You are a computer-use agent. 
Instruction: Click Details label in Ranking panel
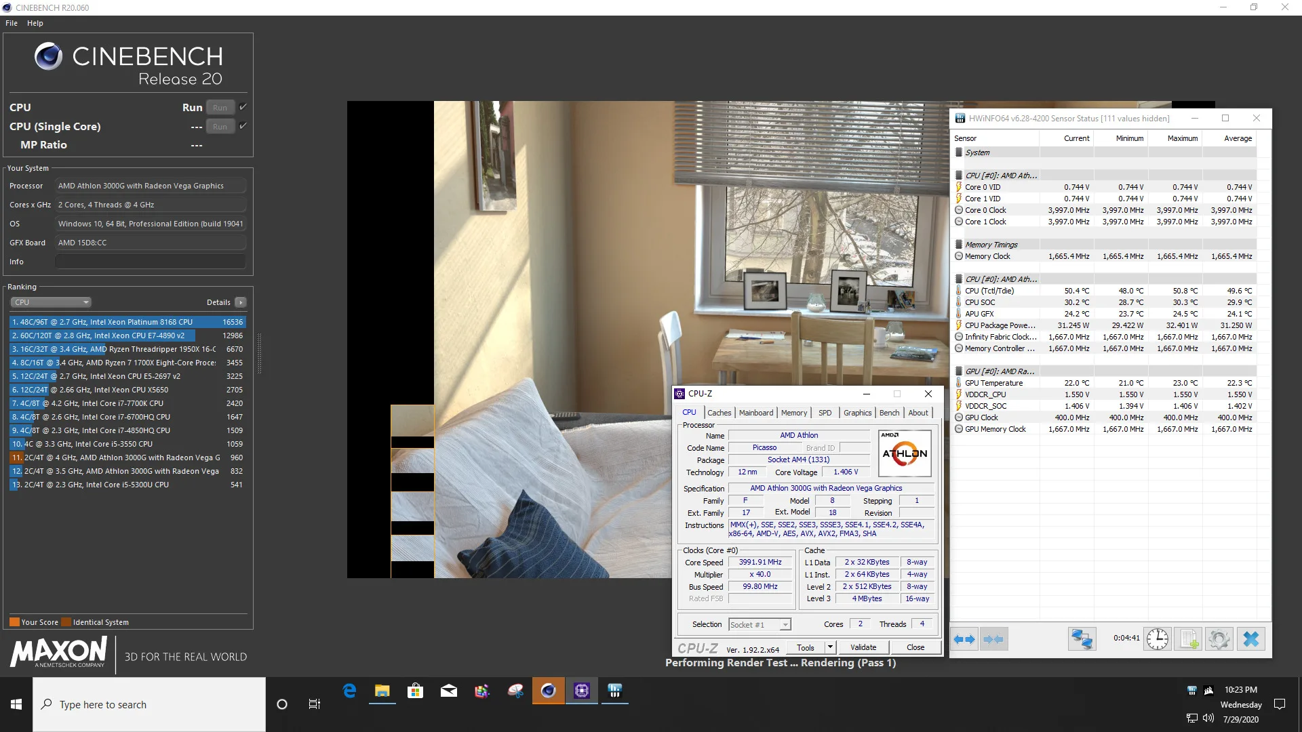click(x=218, y=302)
